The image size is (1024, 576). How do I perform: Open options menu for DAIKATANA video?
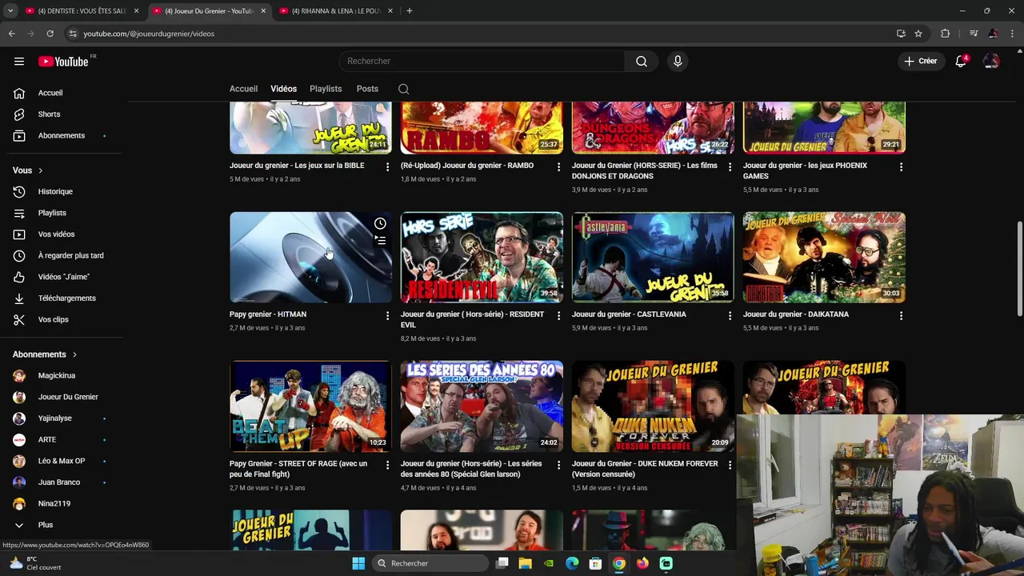click(x=902, y=316)
